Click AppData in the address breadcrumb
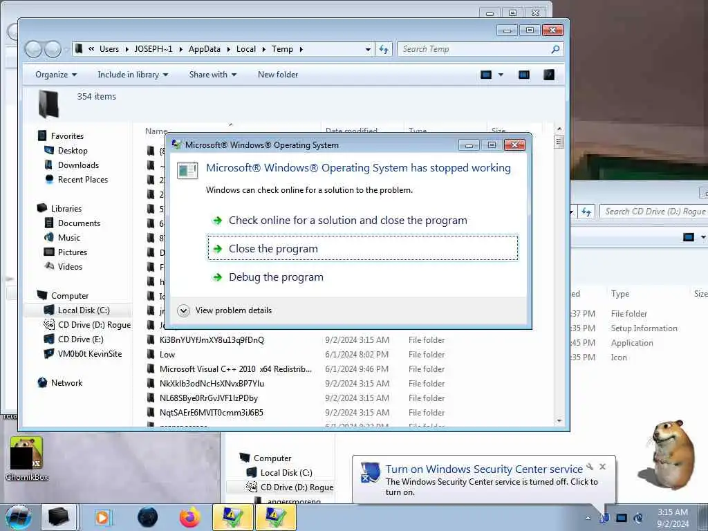Image resolution: width=708 pixels, height=531 pixels. (205, 49)
